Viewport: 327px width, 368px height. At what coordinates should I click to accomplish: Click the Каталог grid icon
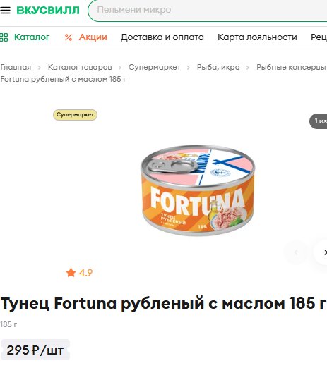4,37
